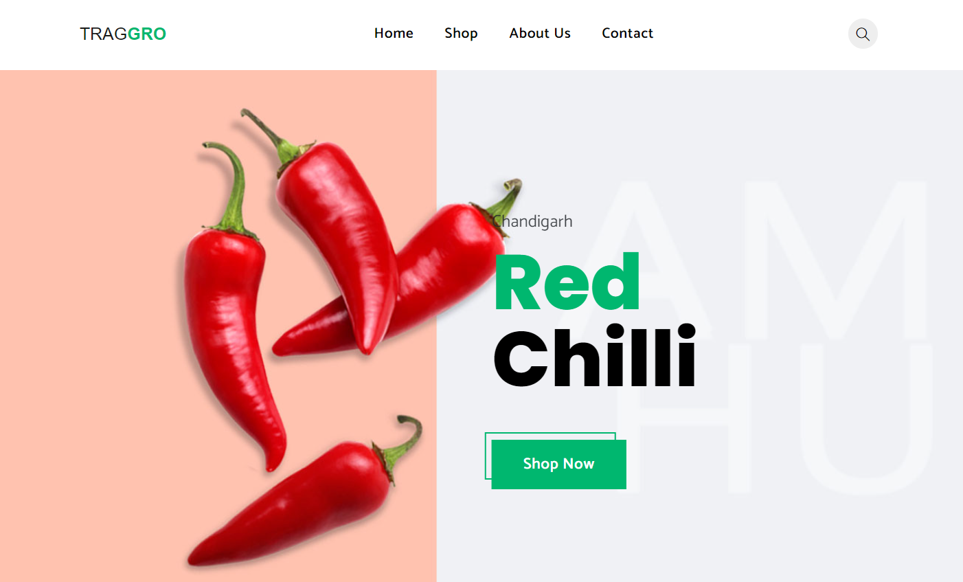Navigate to About Us page
Screen dimensions: 963x582
click(x=540, y=33)
